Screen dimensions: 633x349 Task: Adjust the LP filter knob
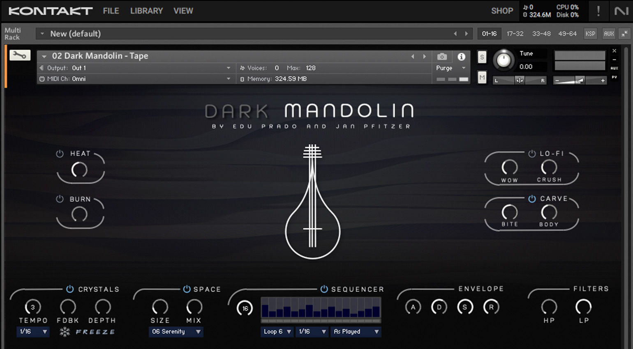click(583, 307)
